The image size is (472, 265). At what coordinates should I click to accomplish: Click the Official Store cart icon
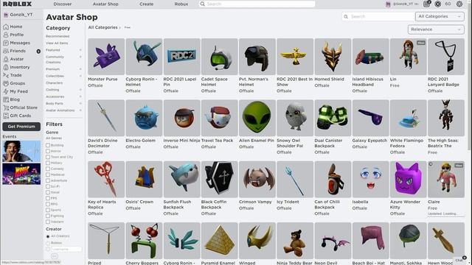tap(6, 108)
